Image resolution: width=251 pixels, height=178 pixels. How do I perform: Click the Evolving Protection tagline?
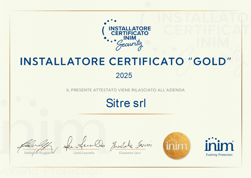(219, 155)
